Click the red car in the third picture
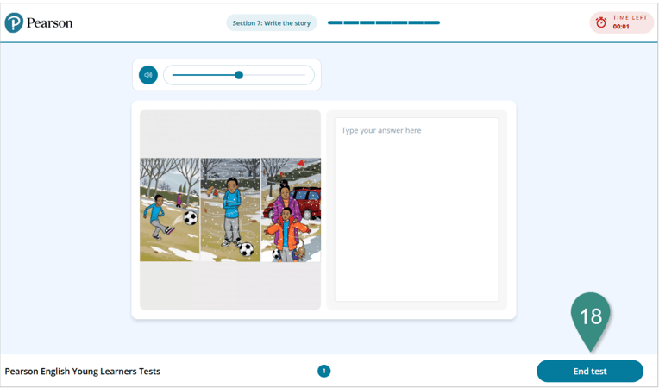 308,203
